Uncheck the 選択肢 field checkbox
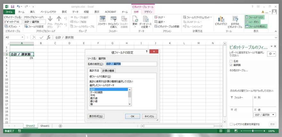Image resolution: width=282 pixels, height=137 pixels. coord(231,65)
